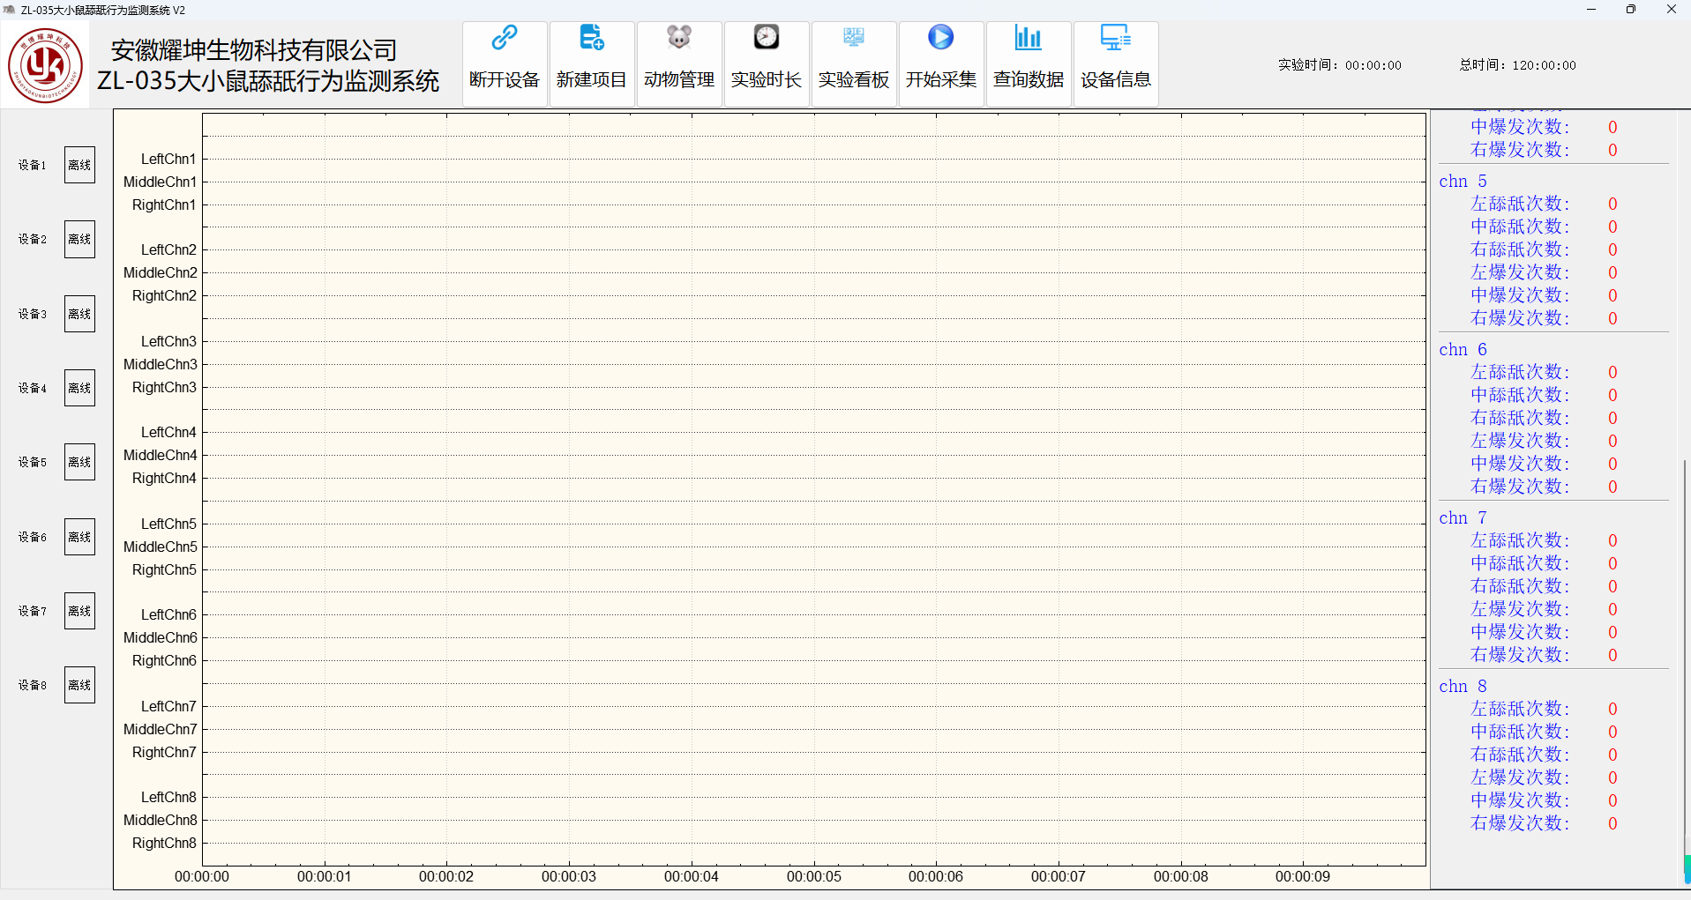Click the LeftChn1 channel label
1691x900 pixels.
[x=168, y=159]
